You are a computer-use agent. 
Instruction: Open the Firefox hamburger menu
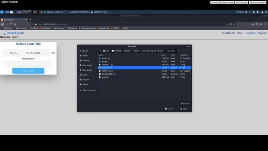click(x=265, y=24)
